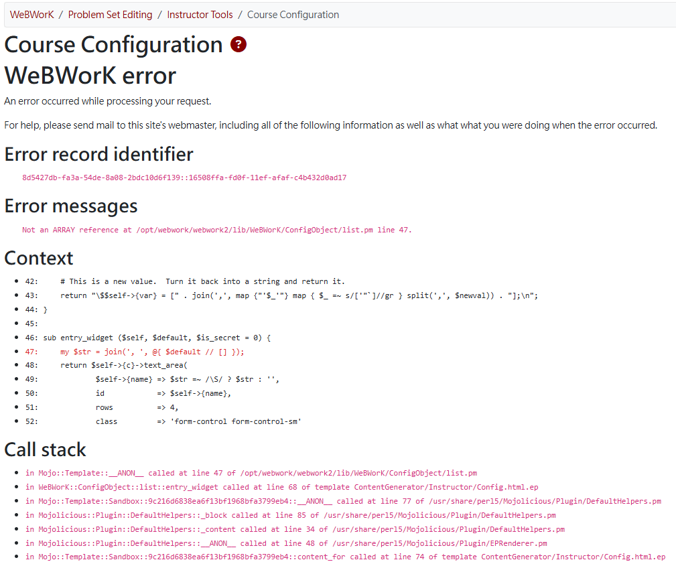The width and height of the screenshot is (676, 562).
Task: Click the Context heading
Action: pyautogui.click(x=39, y=258)
